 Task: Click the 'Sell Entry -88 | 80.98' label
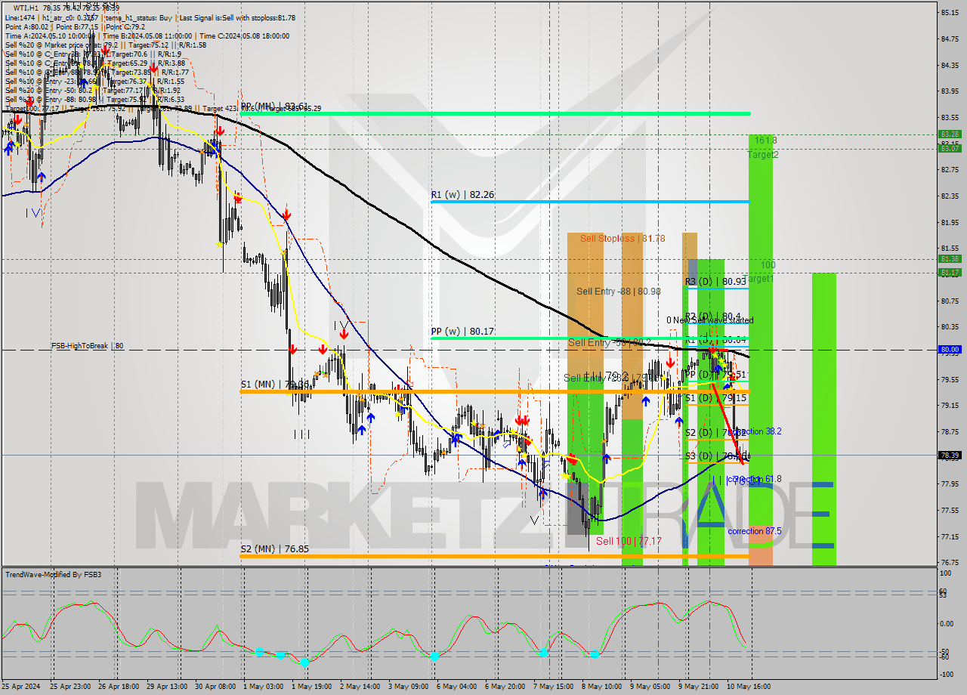[618, 292]
